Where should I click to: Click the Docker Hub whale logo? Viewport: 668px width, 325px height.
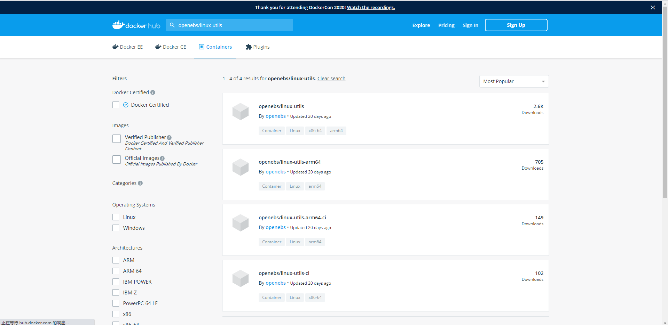[136, 25]
